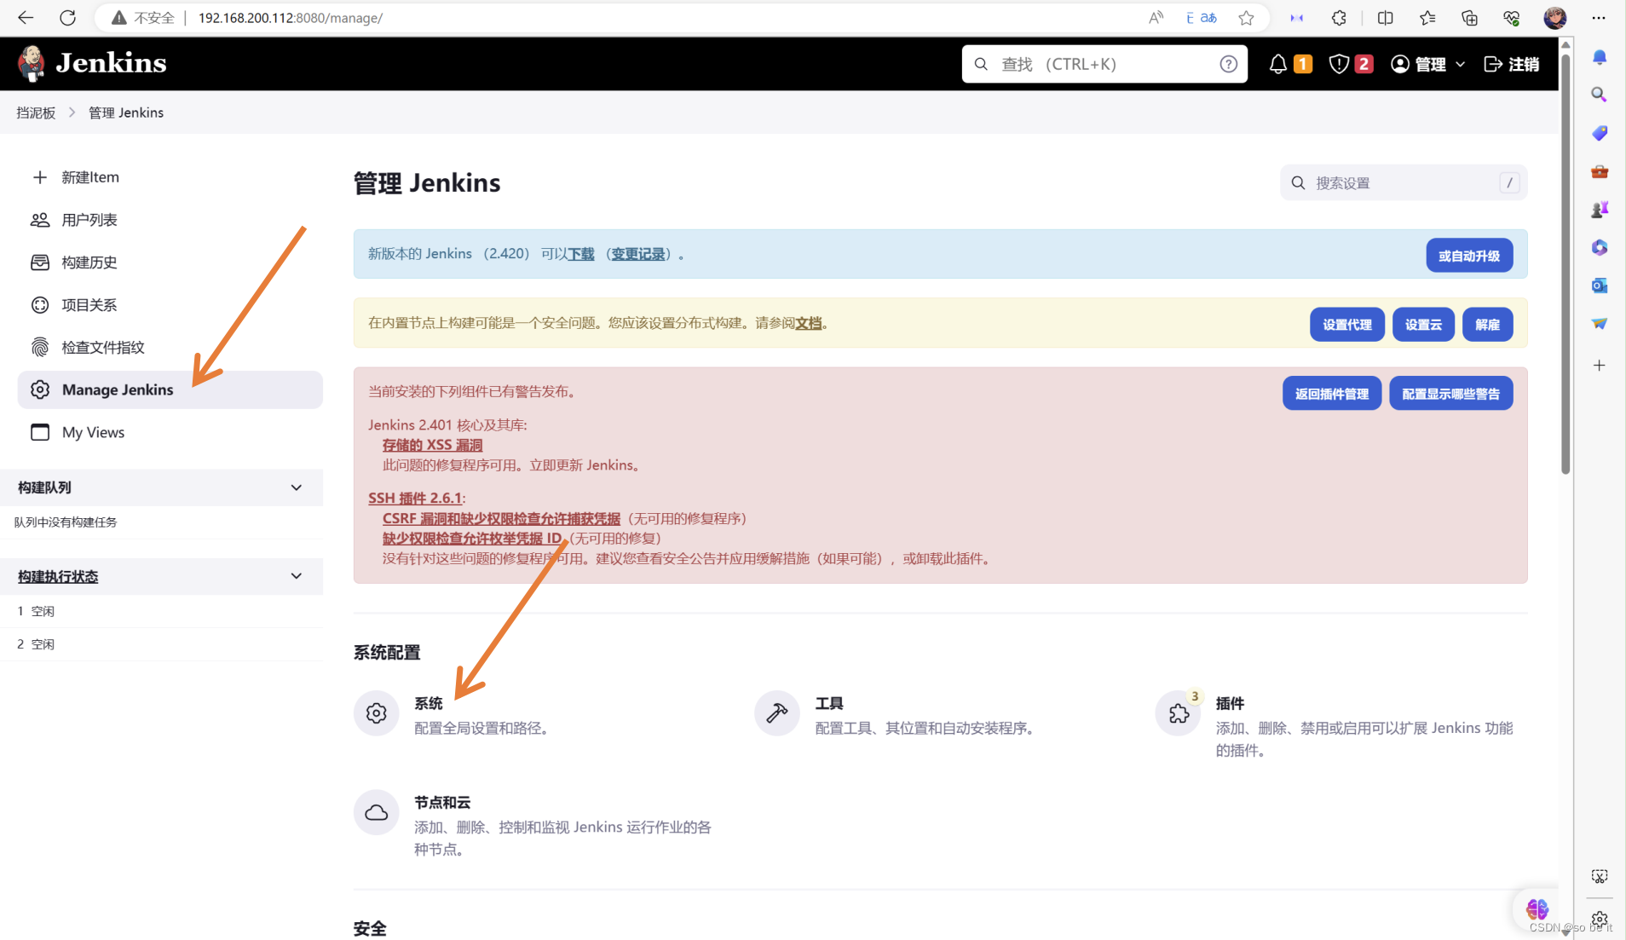
Task: Open 用户列表 in the sidebar
Action: 170,220
